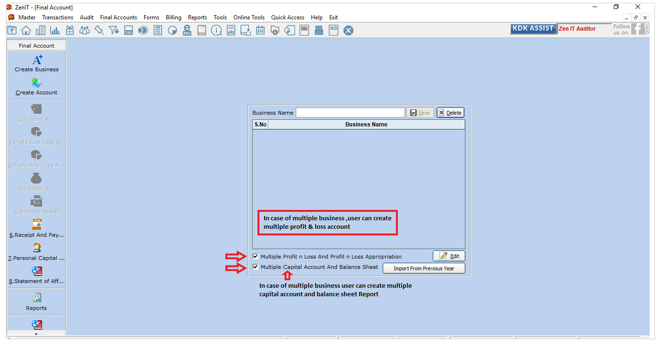Click the S.No column header
661x342 pixels.
[260, 125]
